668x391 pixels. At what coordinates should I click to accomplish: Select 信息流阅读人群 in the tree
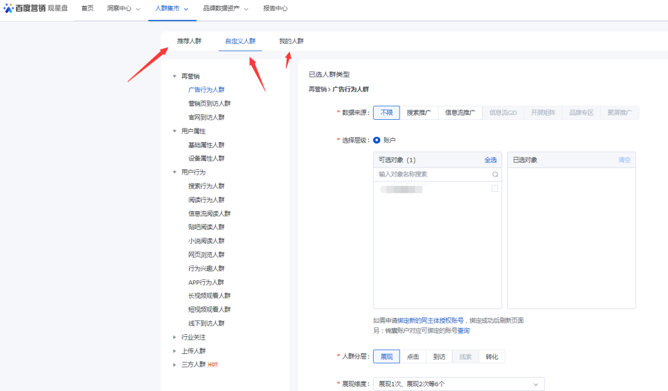coord(209,214)
